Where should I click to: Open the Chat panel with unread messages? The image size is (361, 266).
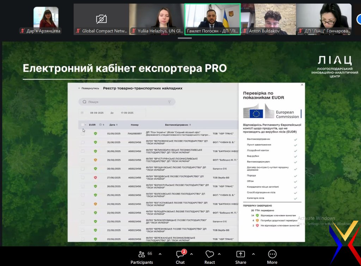(x=180, y=257)
